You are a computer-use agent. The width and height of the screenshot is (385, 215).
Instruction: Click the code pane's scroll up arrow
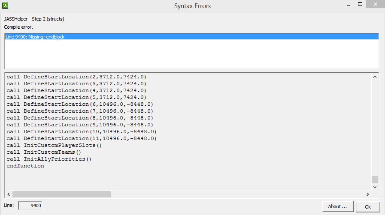[x=375, y=77]
